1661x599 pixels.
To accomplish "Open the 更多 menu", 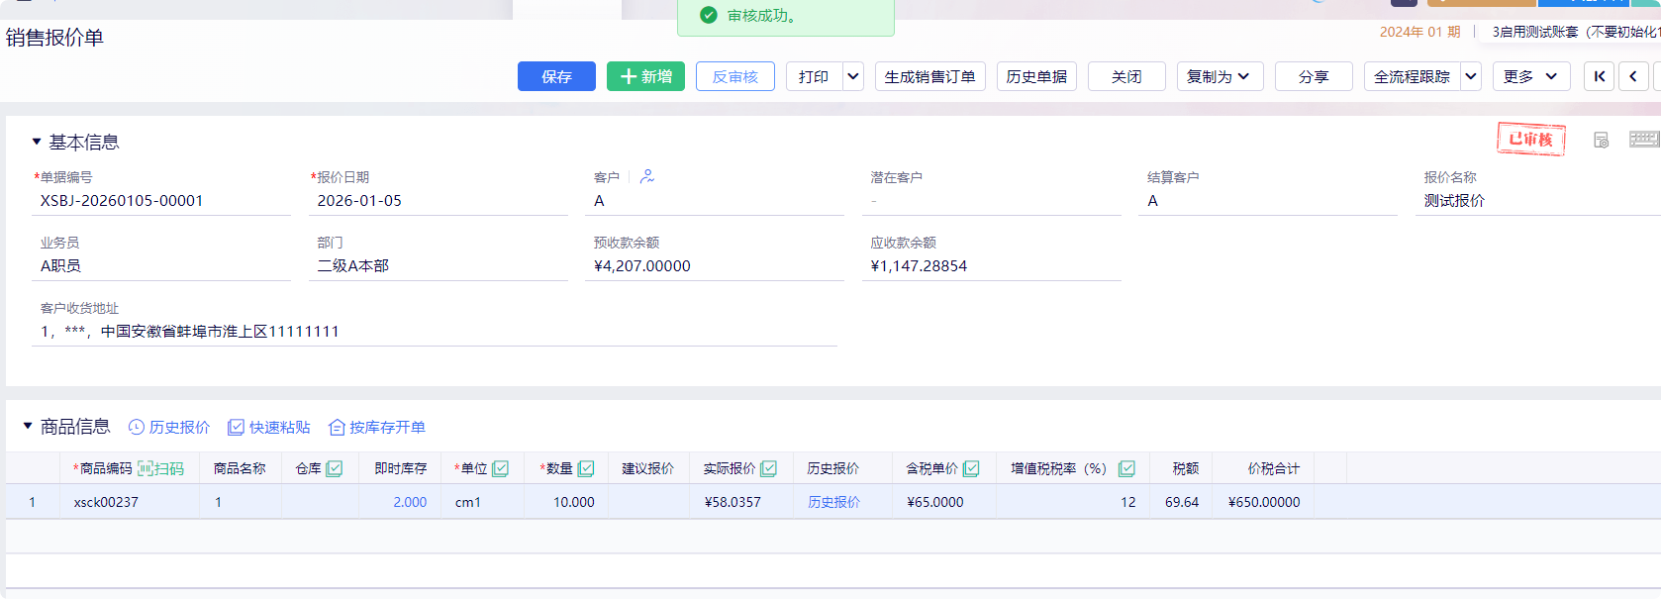I will [x=1531, y=76].
